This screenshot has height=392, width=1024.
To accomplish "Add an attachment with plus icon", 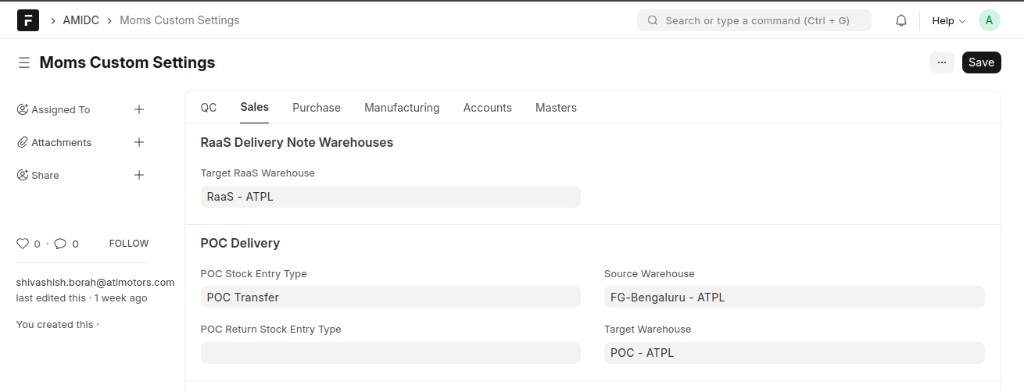I will tap(139, 142).
